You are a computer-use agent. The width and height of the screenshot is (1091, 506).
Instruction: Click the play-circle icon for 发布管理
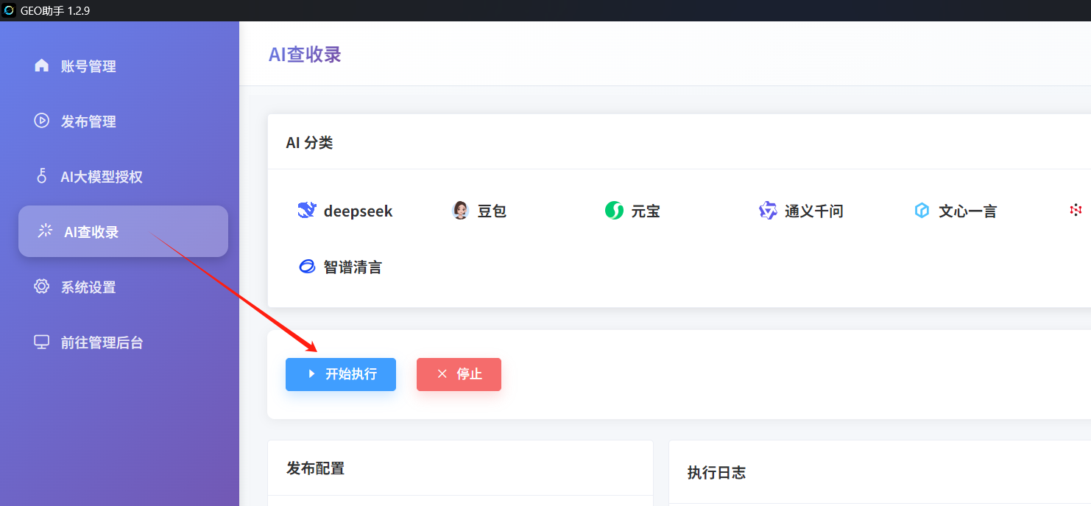[42, 121]
